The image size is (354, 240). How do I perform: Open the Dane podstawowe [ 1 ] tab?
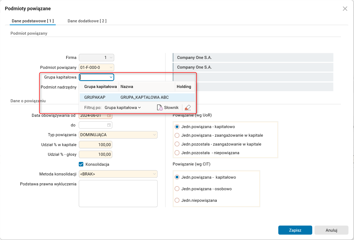coord(33,21)
